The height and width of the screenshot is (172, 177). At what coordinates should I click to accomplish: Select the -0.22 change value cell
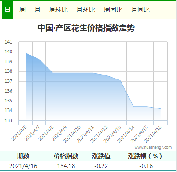tap(101, 166)
